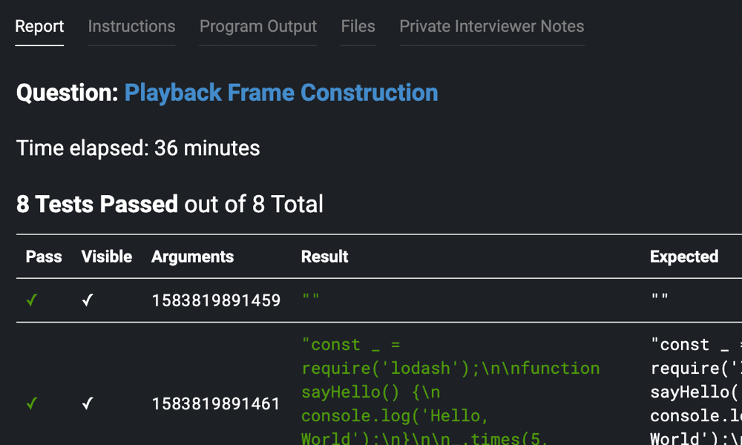Click the Visible column header
Screen dimensions: 742x445
(106, 257)
